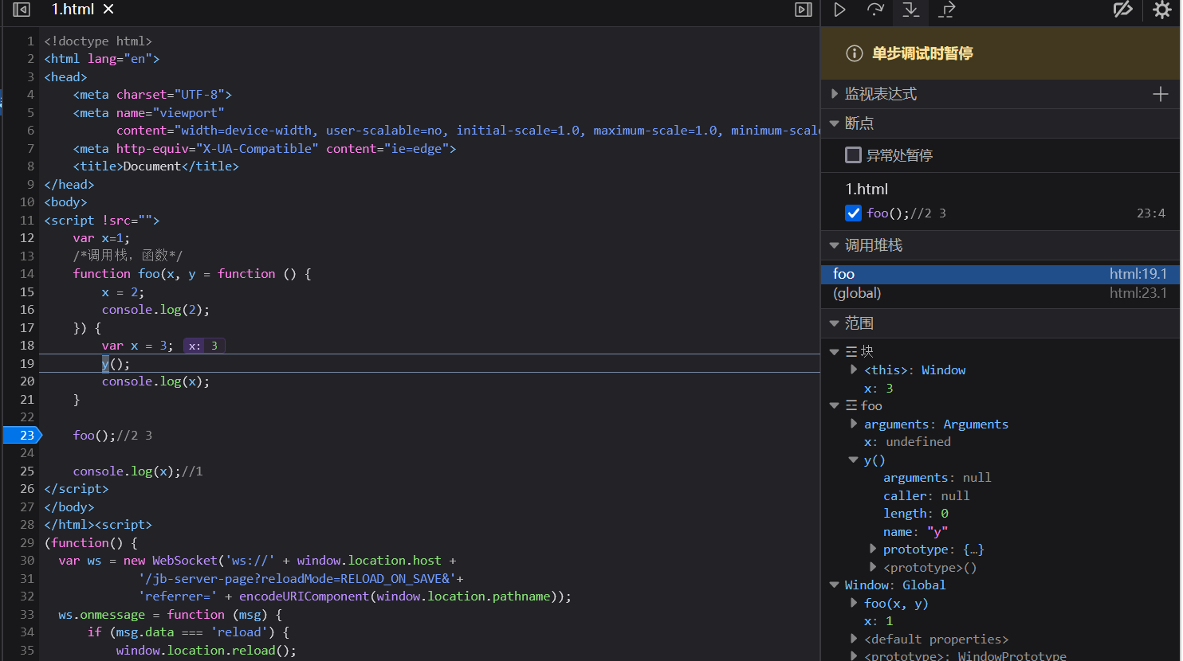Click 23:4 breakpoint location label

pos(1151,213)
